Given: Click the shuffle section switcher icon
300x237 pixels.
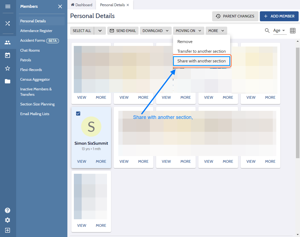Looking at the screenshot, I should coord(8,23).
